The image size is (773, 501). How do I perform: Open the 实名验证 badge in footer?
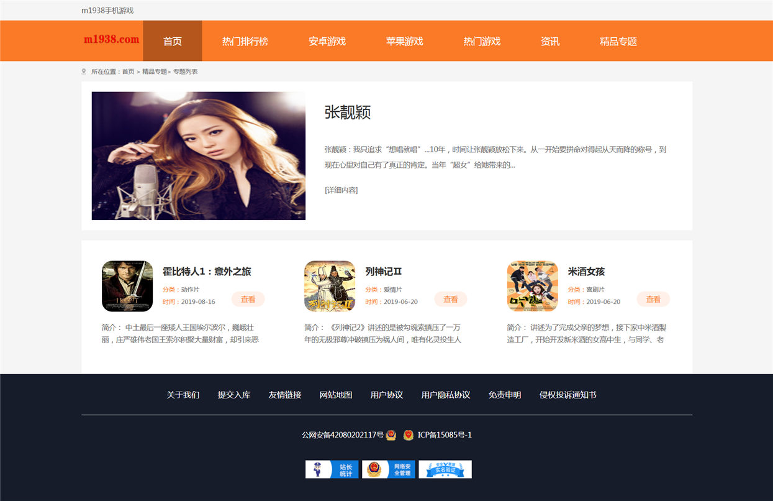445,469
